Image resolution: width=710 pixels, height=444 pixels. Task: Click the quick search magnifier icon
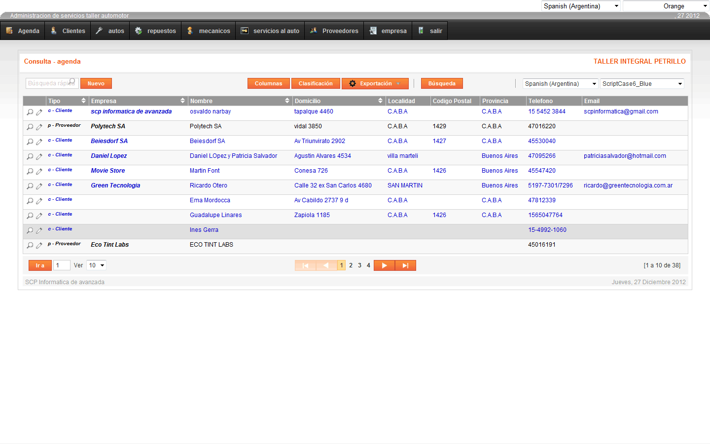click(72, 82)
